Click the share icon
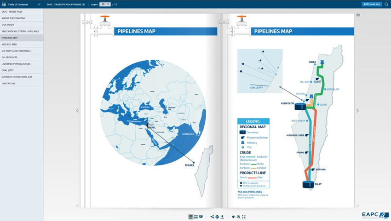The width and height of the screenshot is (391, 221). pos(212,217)
